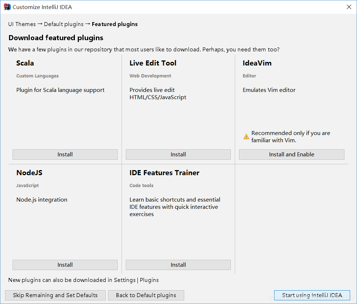Click the Download featured plugins heading
Image resolution: width=357 pixels, height=304 pixels.
click(x=56, y=38)
